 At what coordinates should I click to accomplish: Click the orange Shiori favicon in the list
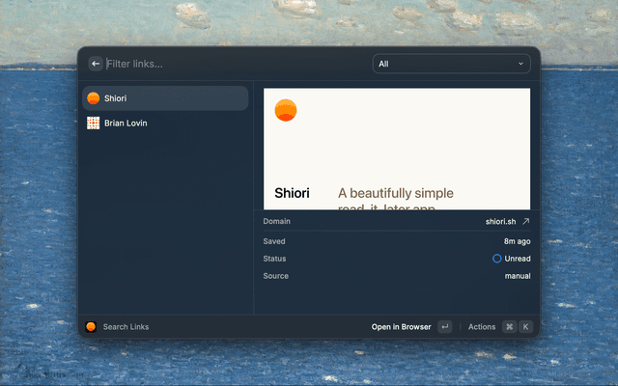click(x=94, y=98)
